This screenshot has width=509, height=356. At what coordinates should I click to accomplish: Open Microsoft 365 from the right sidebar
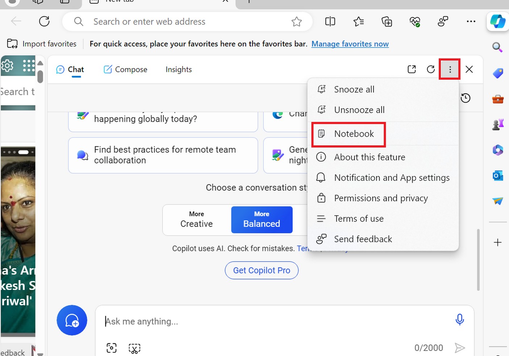click(497, 150)
